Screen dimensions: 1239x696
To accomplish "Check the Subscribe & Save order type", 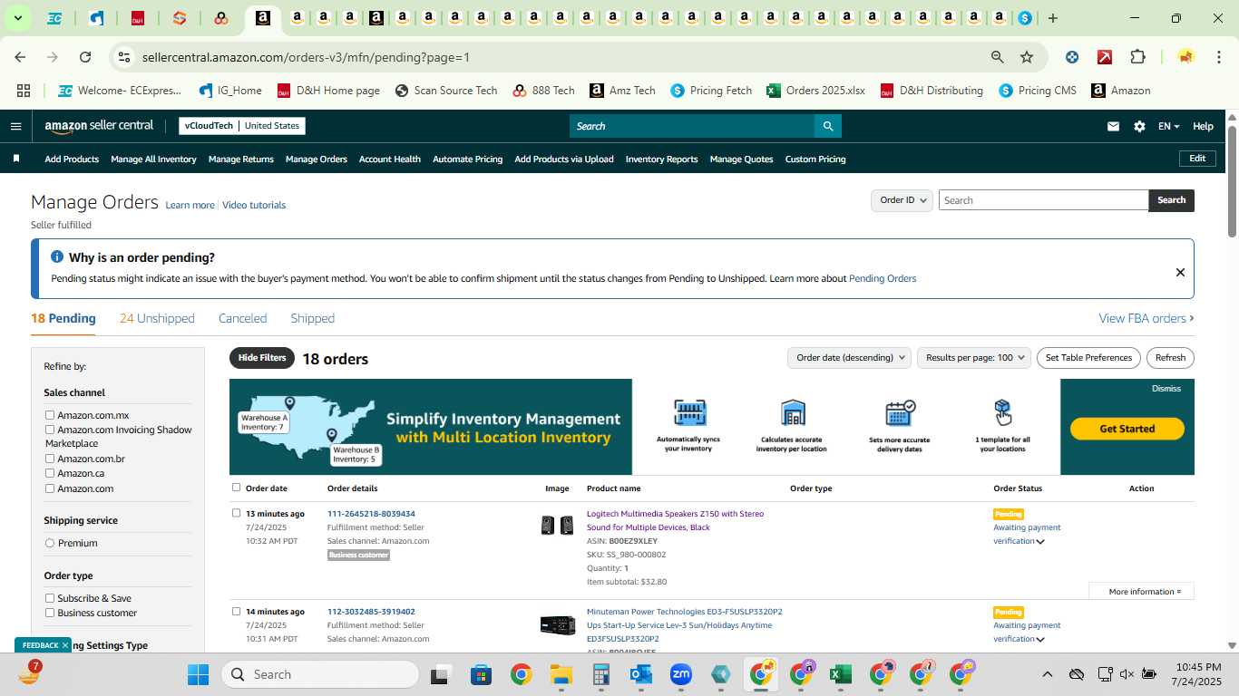I will [50, 598].
